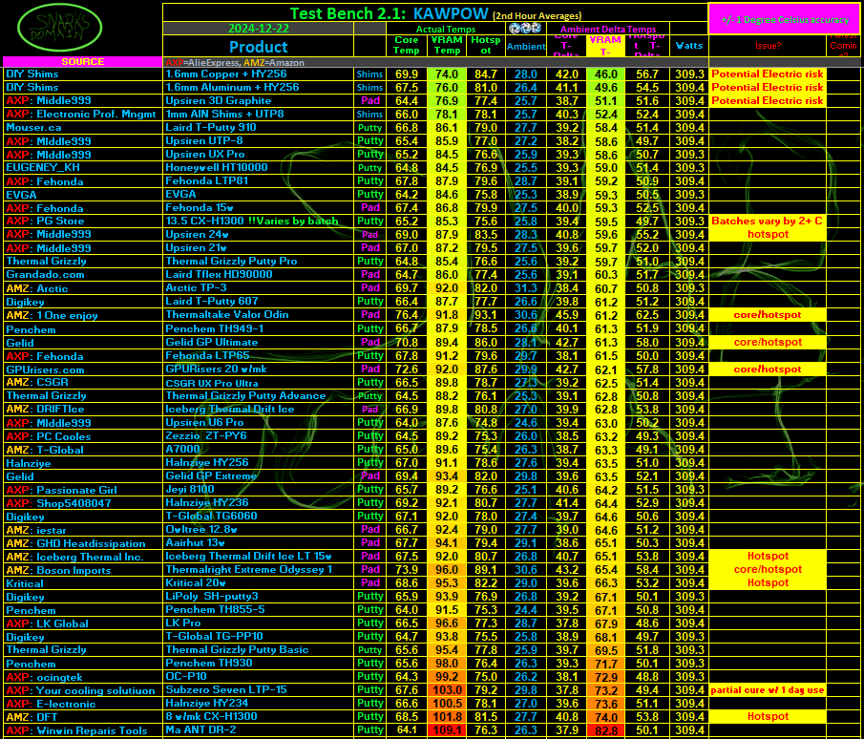Screen dimensions: 864x739
Task: Select the GPURisers 20 w/mk cell
Action: [259, 369]
